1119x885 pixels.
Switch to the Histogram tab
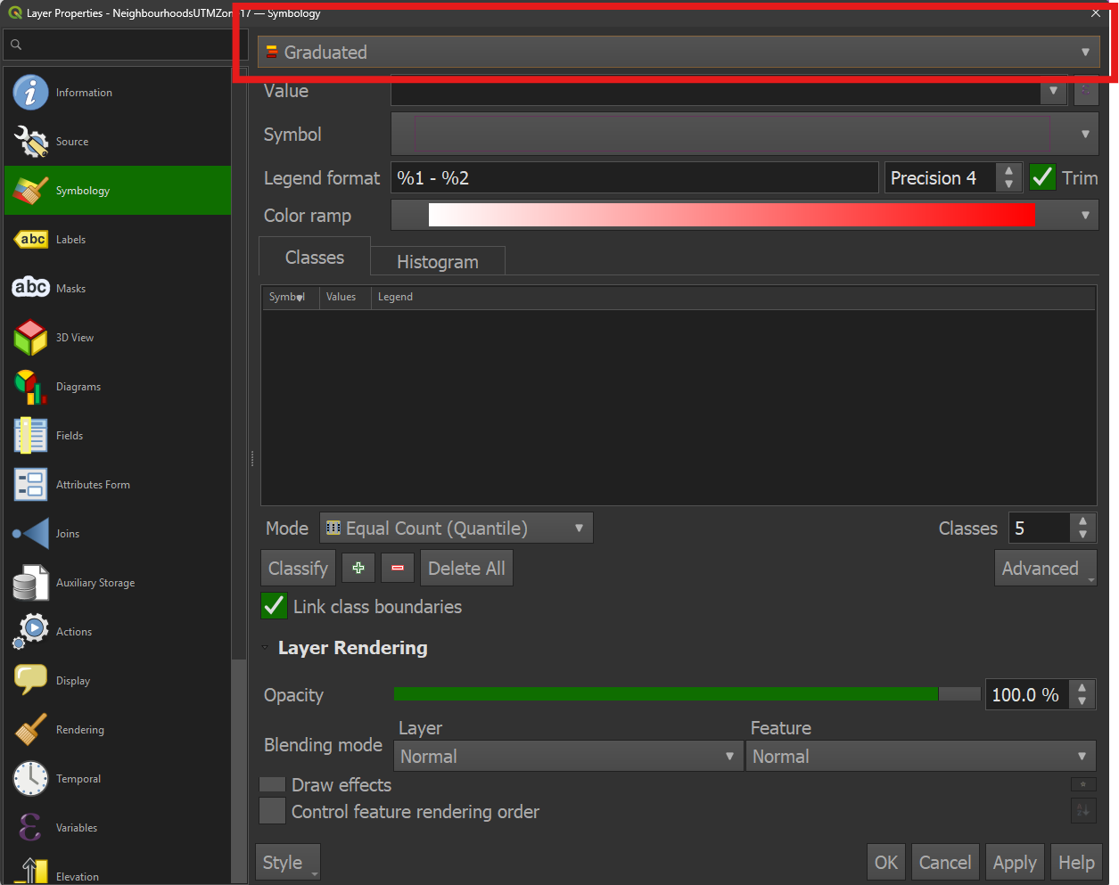(x=438, y=261)
